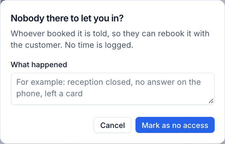
Task: Click the 'phone, left a card' placeholder line
Action: pos(49,94)
